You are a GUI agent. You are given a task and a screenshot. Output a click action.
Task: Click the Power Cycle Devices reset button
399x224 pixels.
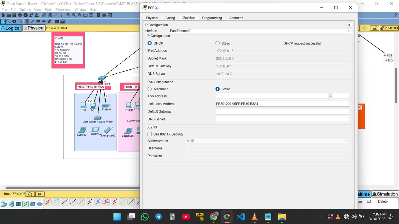click(x=30, y=194)
